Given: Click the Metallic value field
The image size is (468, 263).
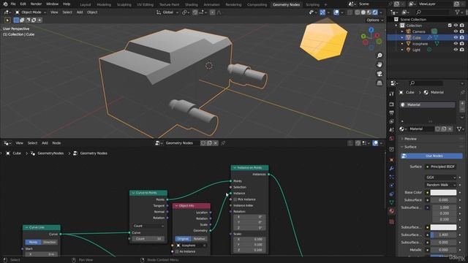Looking at the screenshot, I should click(443, 250).
